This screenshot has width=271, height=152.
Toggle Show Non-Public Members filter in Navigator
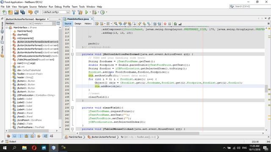[26, 136]
